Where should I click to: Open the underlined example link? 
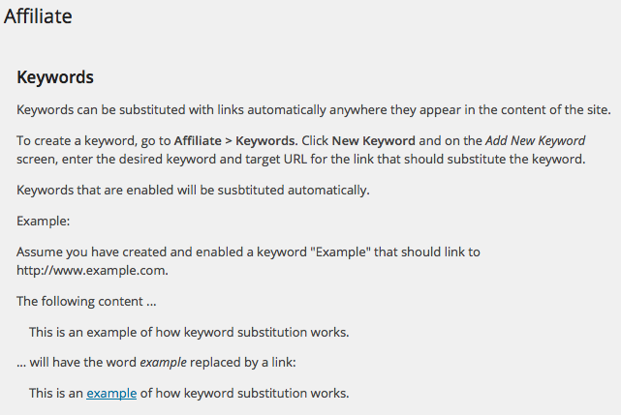coord(111,394)
